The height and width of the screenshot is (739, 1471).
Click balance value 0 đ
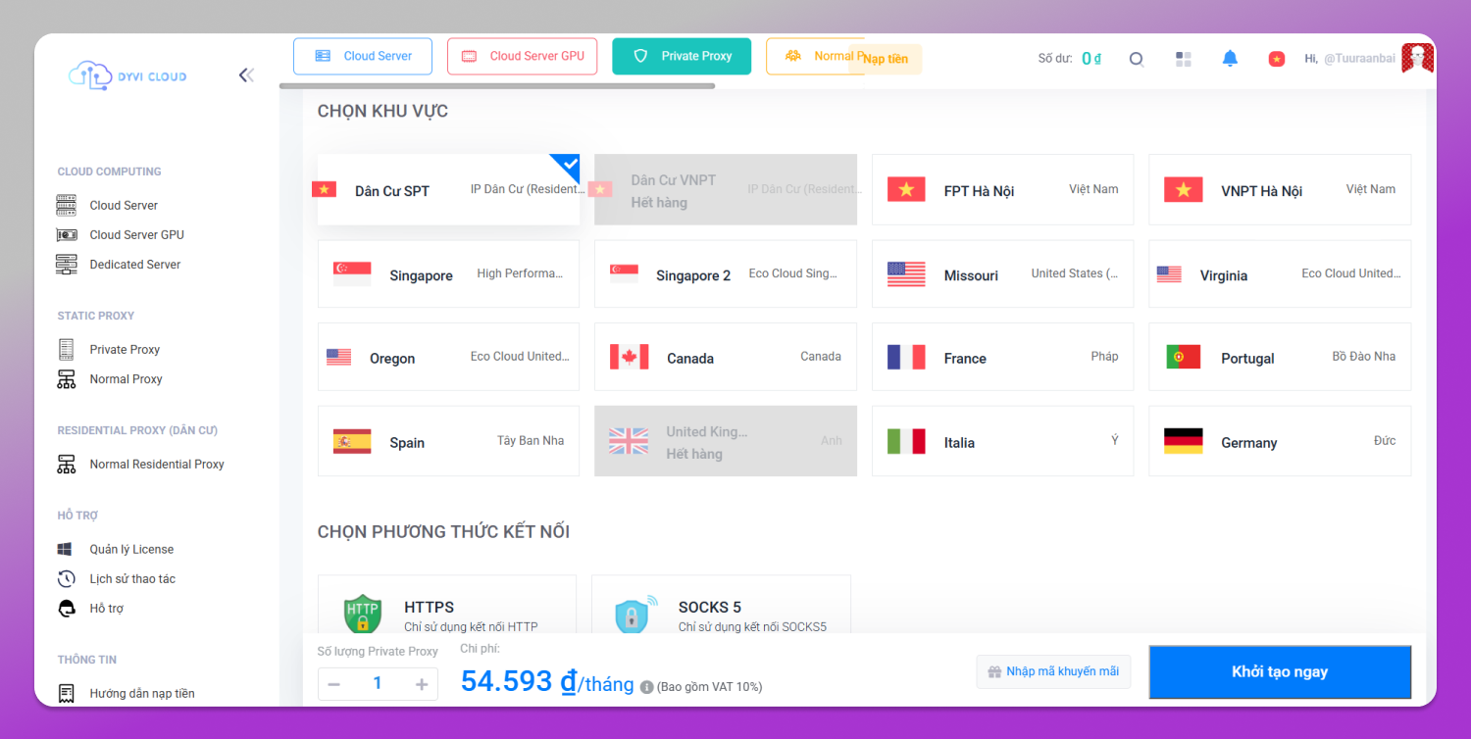point(1091,59)
